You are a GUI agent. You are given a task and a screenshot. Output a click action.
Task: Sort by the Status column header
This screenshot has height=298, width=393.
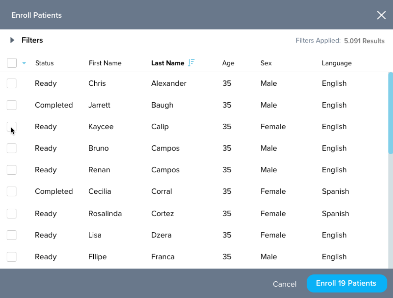pos(45,63)
